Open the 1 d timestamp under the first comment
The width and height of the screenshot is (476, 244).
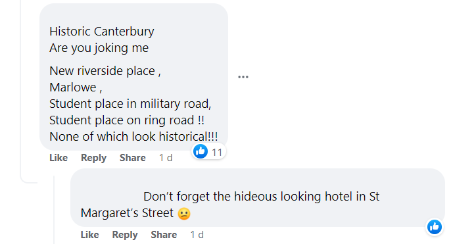click(x=166, y=158)
